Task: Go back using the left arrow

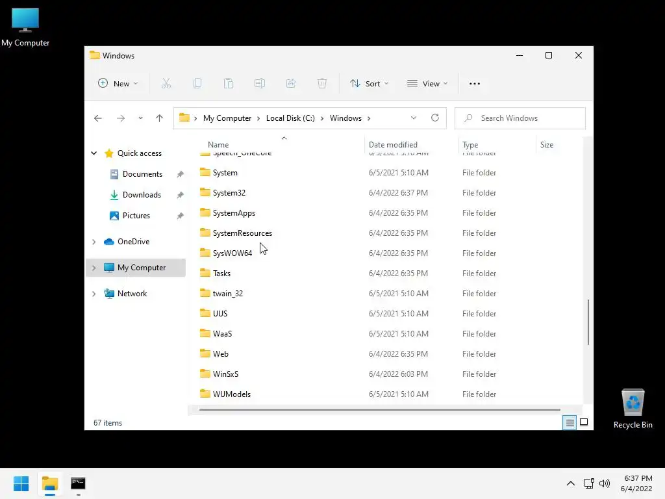Action: click(x=98, y=118)
